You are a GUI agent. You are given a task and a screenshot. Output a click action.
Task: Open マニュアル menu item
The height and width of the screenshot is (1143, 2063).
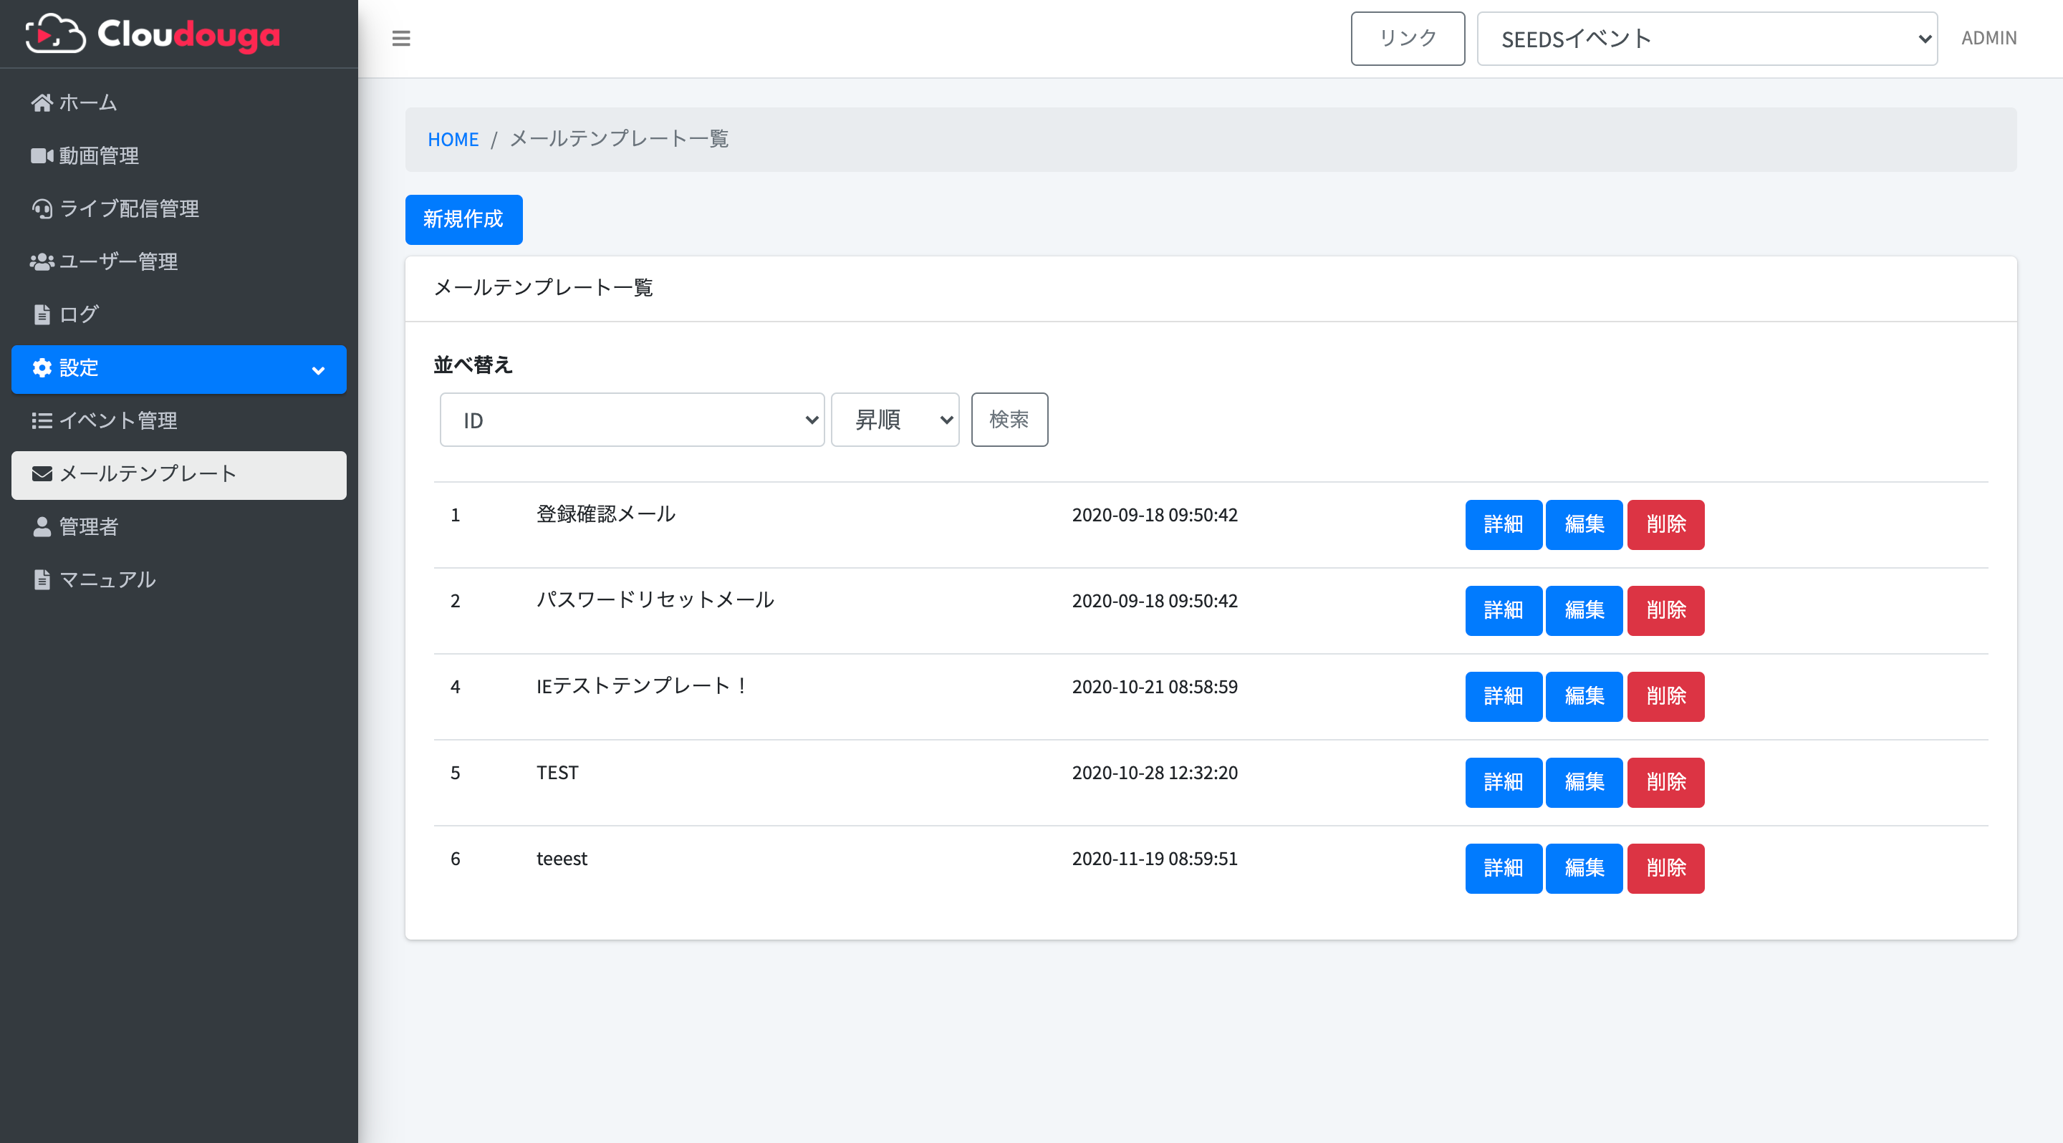tap(178, 579)
